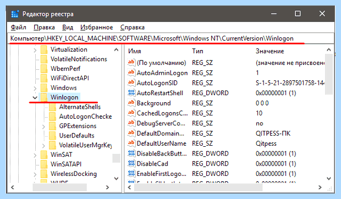This screenshot has height=199, width=341.
Task: Open the Правка menu
Action: pos(44,27)
